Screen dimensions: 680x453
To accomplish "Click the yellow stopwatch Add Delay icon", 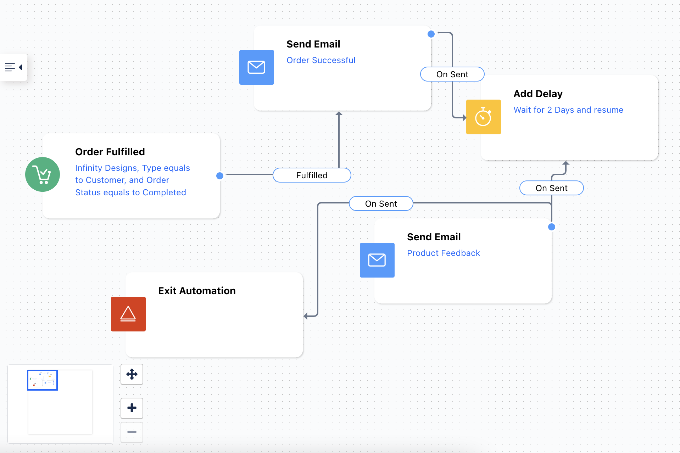I will click(483, 117).
